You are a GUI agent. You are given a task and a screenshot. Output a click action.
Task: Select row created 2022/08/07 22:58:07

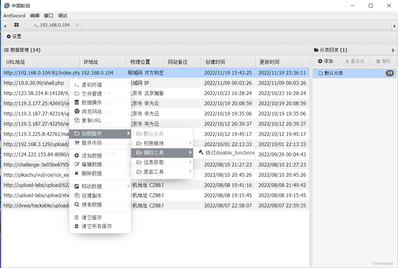click(156, 205)
